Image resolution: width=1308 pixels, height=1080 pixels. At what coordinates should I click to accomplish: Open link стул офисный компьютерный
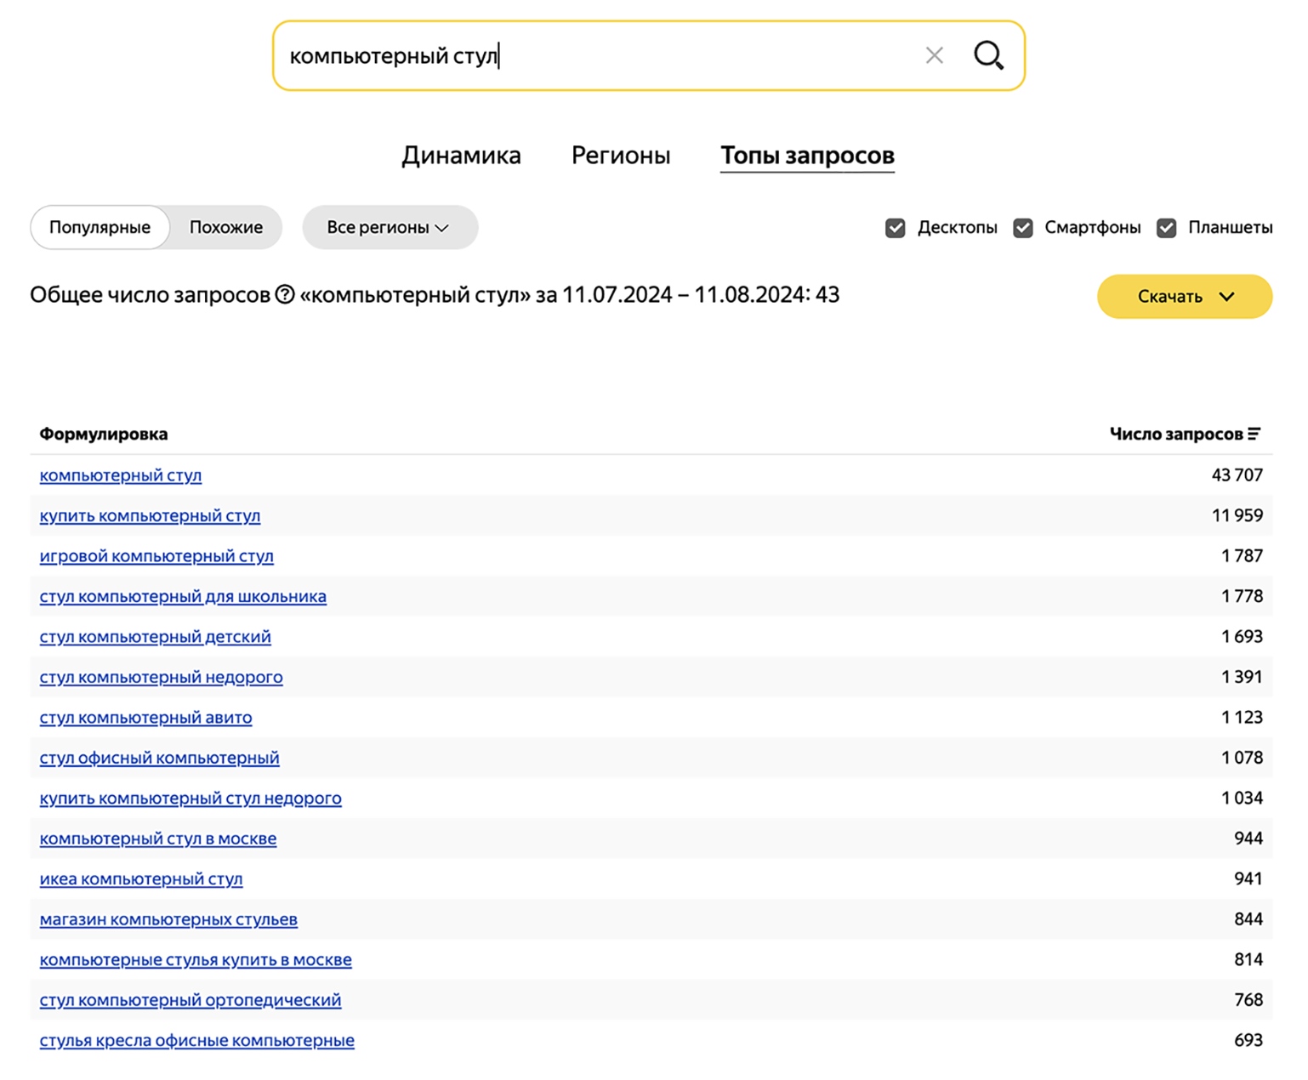click(x=159, y=759)
